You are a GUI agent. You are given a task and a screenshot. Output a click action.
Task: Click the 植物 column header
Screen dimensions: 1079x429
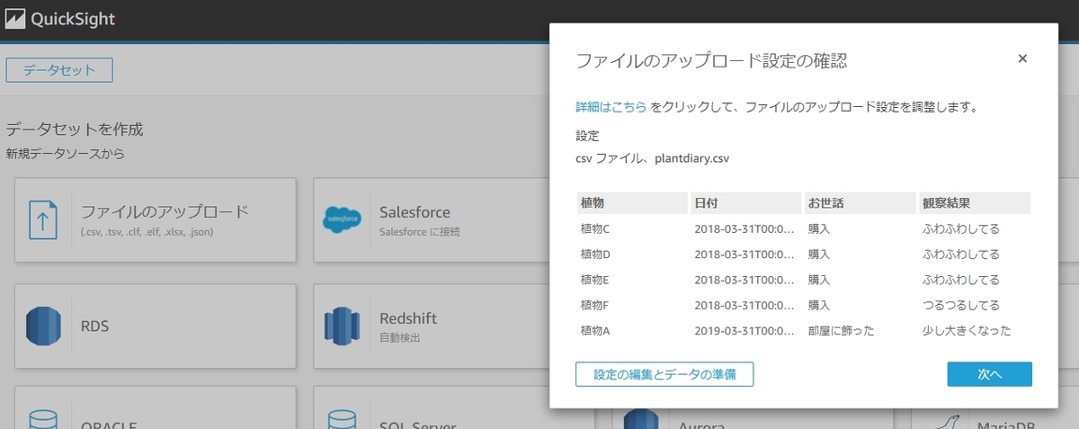(631, 202)
